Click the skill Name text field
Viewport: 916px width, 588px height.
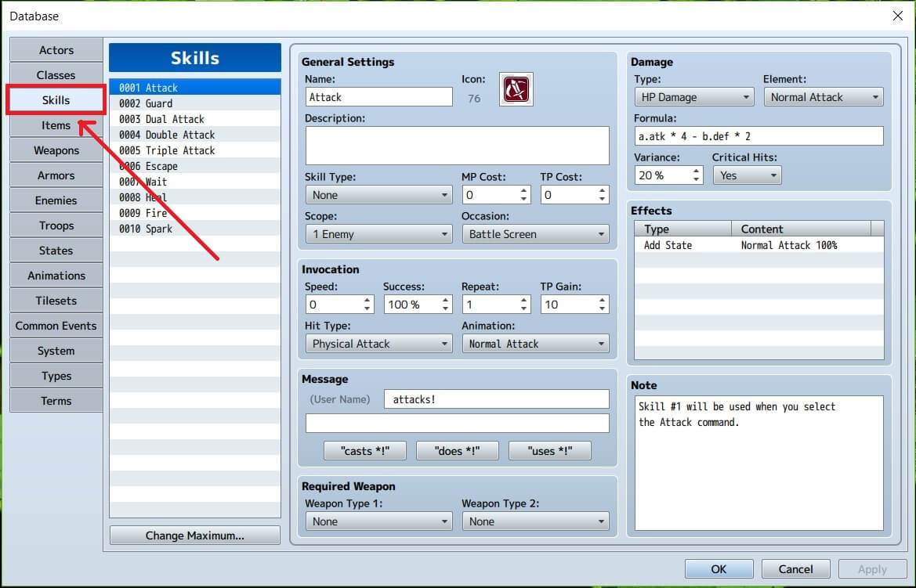pos(378,97)
